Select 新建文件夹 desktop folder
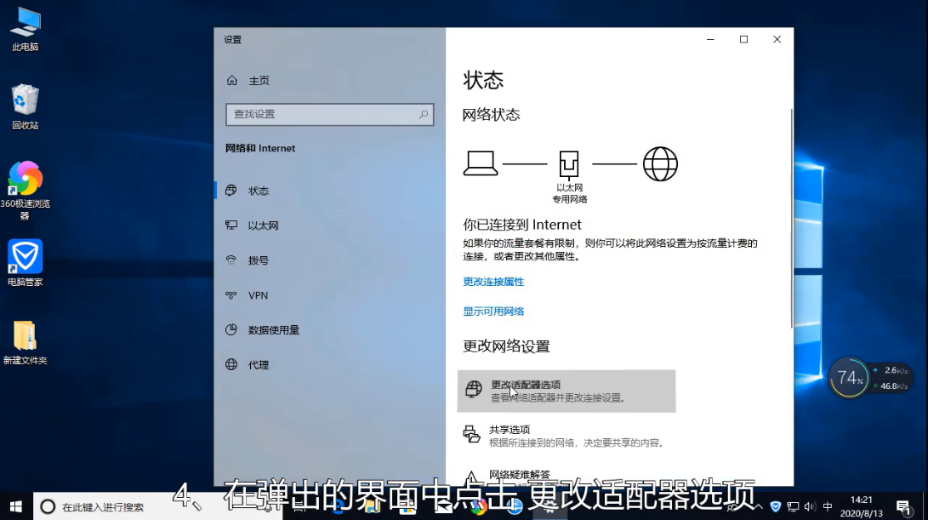Viewport: 928px width, 520px height. (x=26, y=342)
